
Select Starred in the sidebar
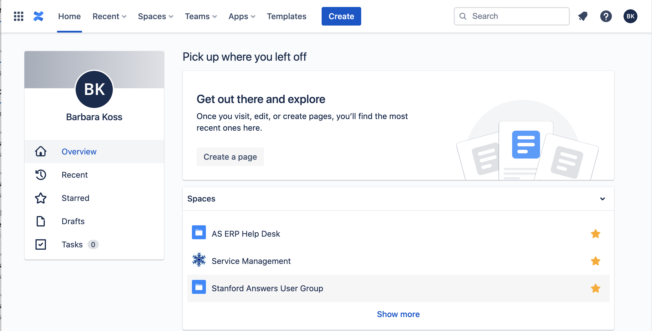(75, 198)
